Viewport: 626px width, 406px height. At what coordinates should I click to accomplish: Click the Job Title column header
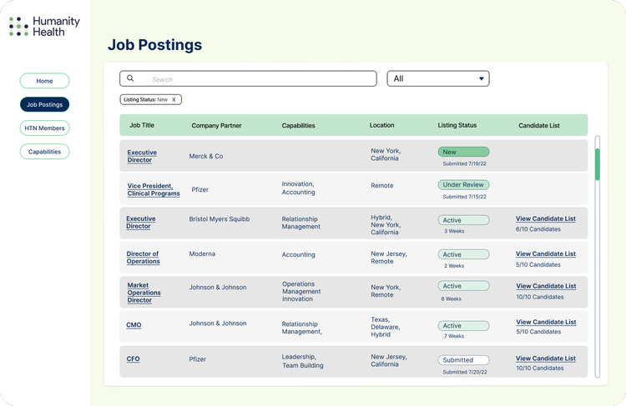pos(142,125)
